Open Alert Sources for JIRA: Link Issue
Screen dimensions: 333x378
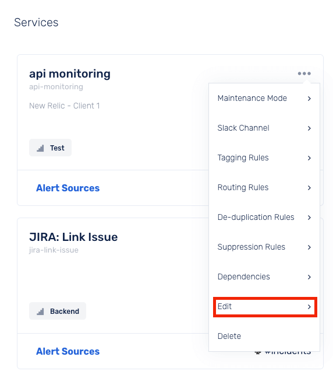[x=68, y=352]
